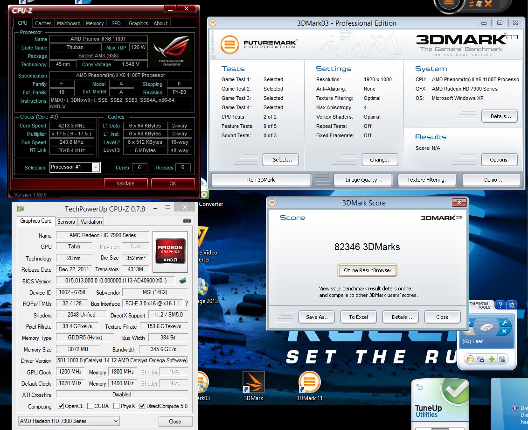The height and width of the screenshot is (430, 528).
Task: Toggle the PhysX checkbox
Action: click(117, 406)
